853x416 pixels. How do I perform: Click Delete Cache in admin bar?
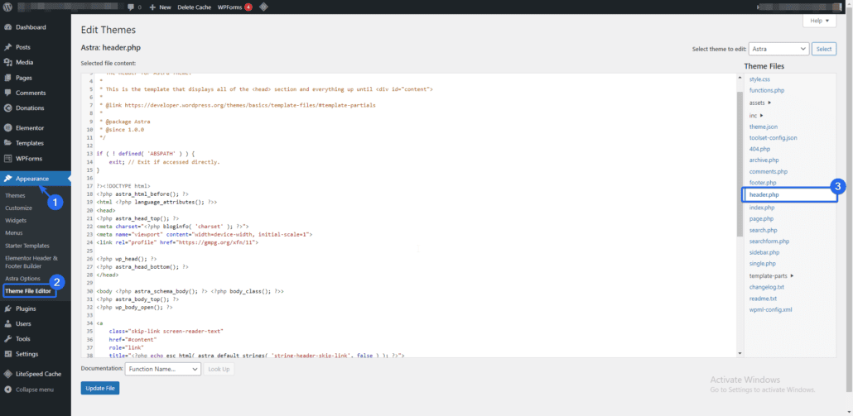[194, 7]
